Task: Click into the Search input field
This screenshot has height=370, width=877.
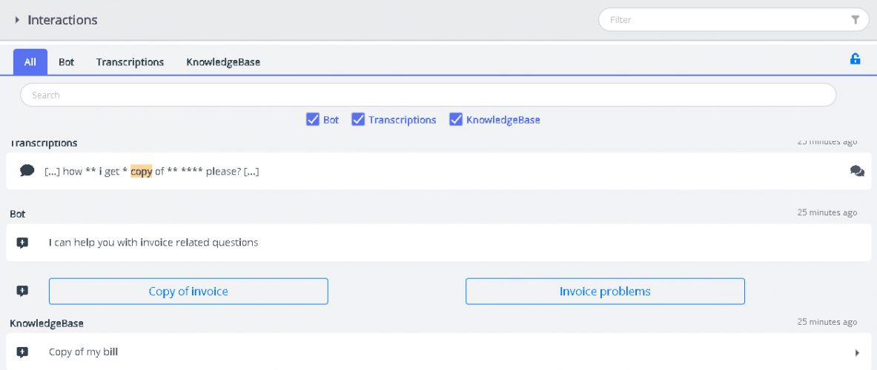Action: coord(428,95)
